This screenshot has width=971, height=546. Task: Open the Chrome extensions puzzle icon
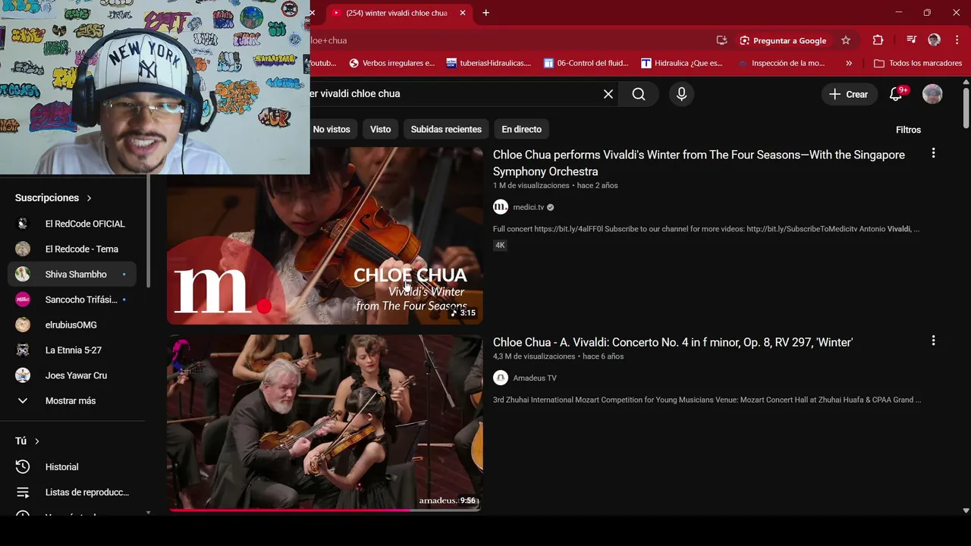click(878, 40)
